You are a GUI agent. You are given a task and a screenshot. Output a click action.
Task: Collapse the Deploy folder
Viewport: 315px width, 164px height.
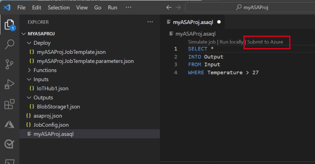(x=39, y=43)
